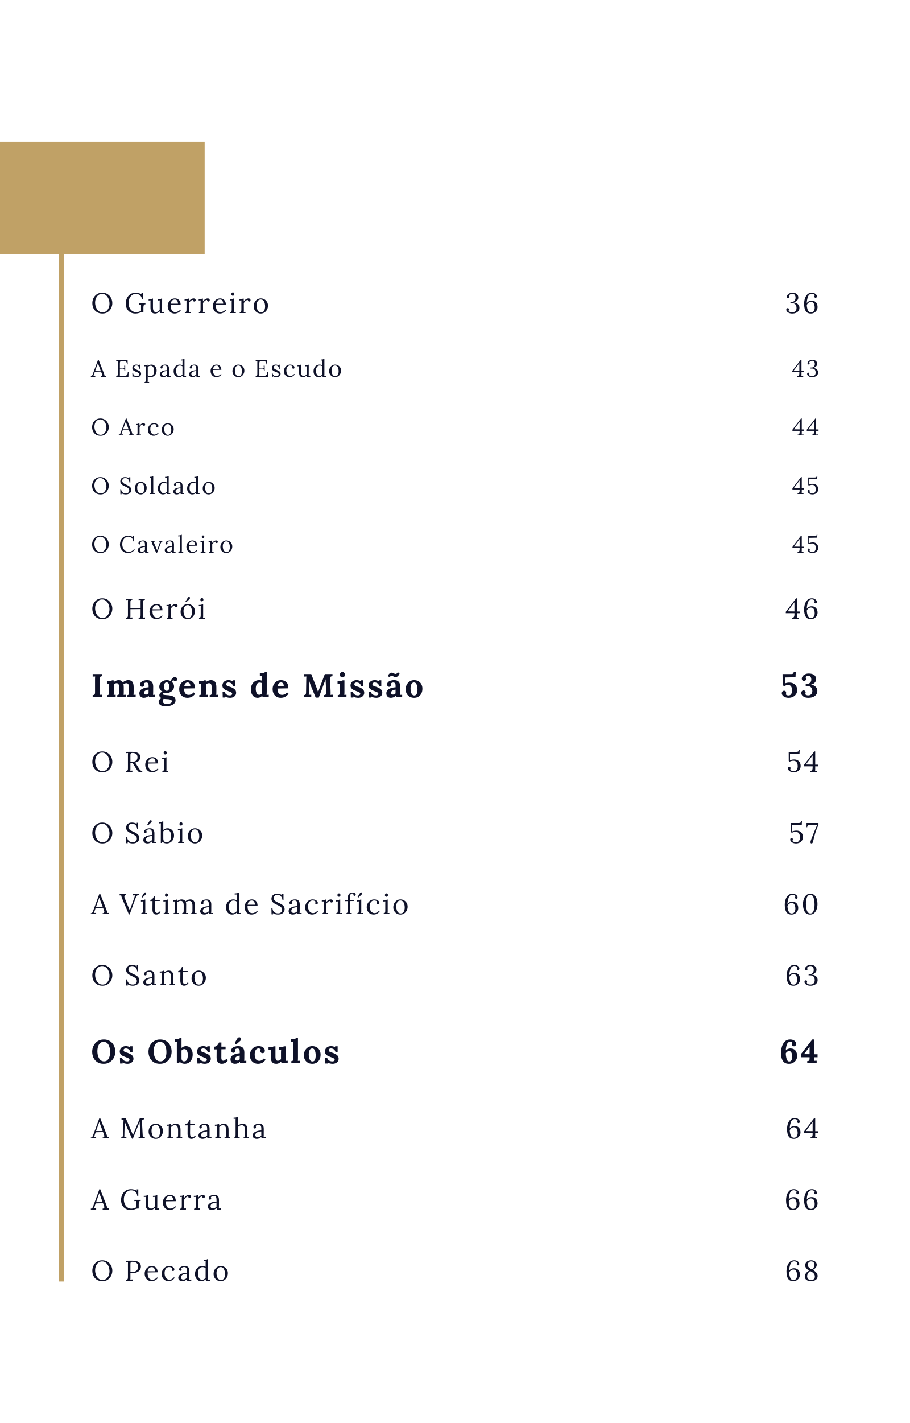Select the "O Rei" entry
The width and height of the screenshot is (910, 1423).
(x=130, y=762)
